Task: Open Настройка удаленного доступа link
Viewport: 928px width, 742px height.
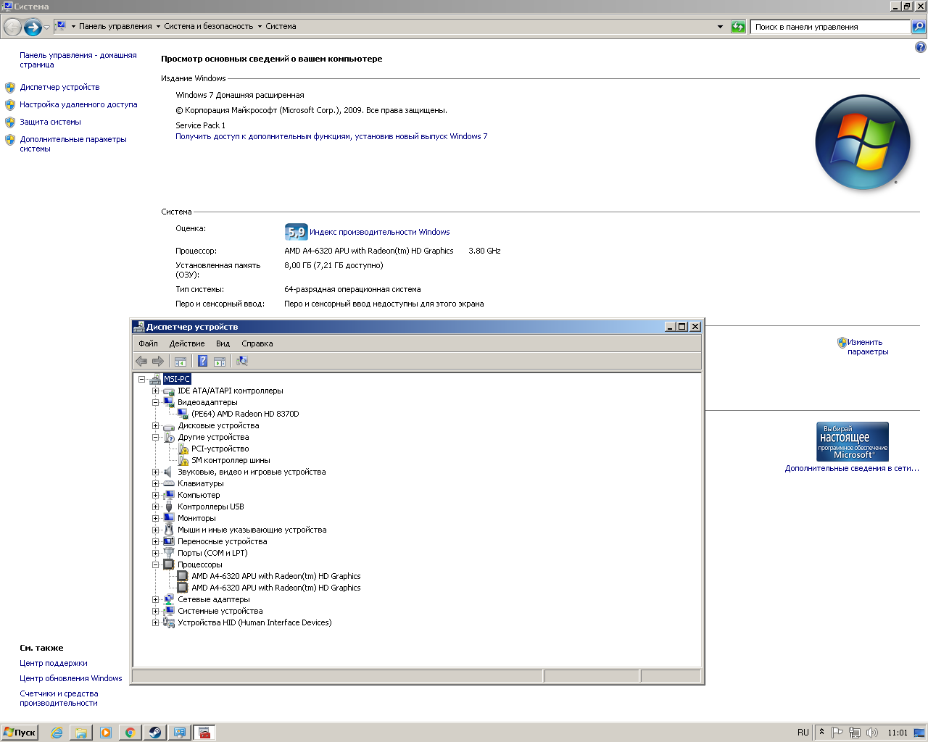Action: [78, 105]
